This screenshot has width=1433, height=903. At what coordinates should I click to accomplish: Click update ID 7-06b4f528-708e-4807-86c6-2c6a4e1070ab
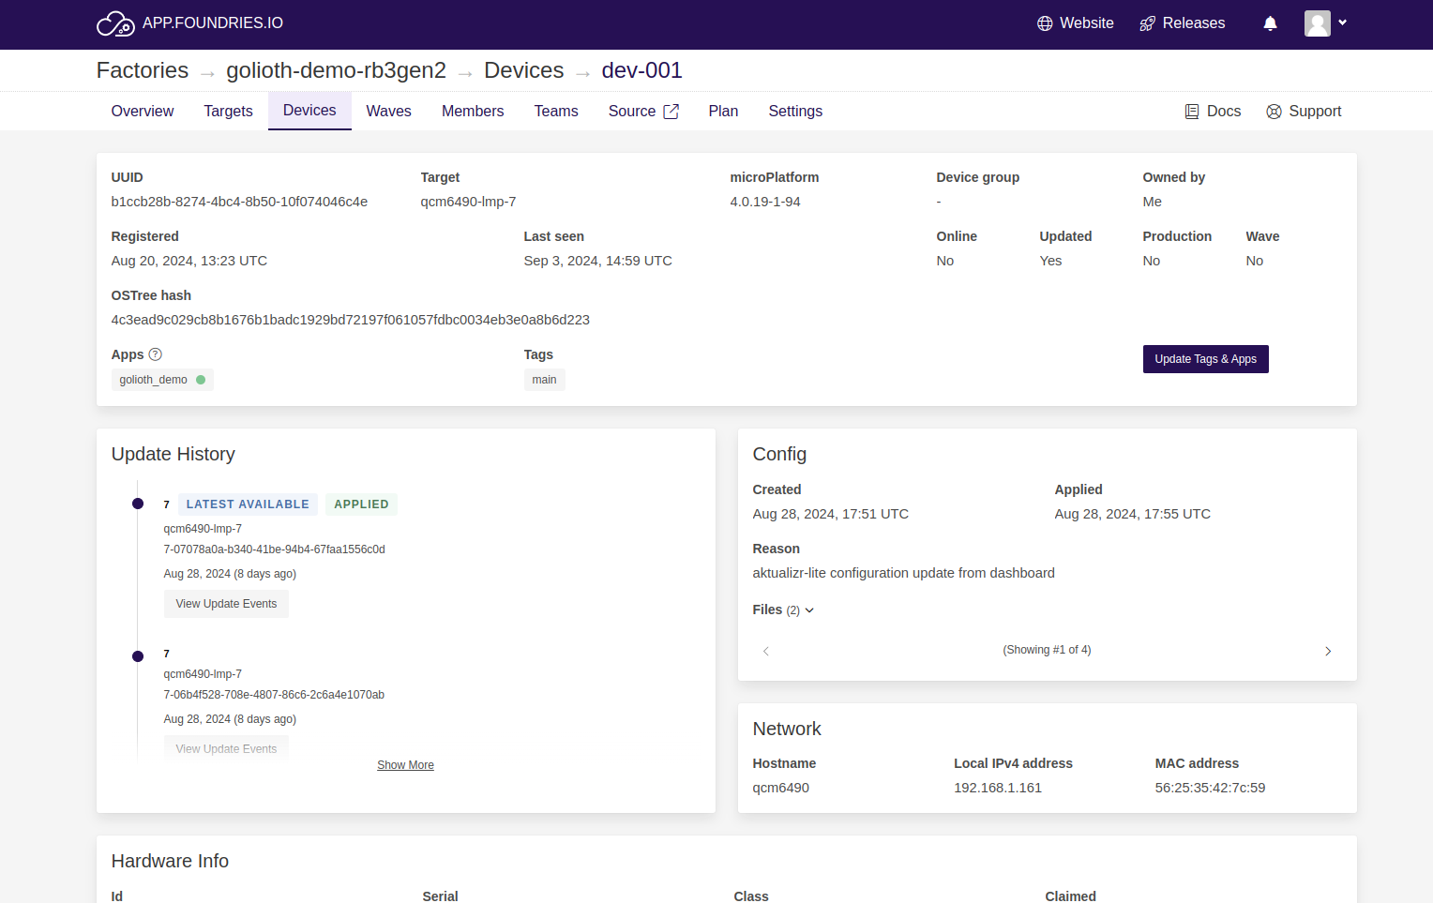(x=274, y=695)
